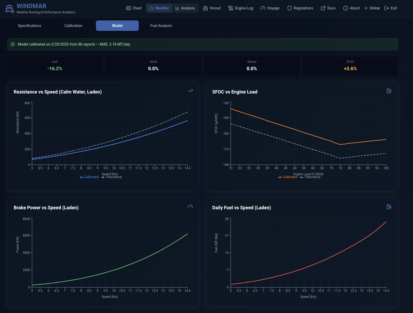Image resolution: width=413 pixels, height=313 pixels.
Task: Click the fuel pump icon on SFOC chart
Action: pos(389,91)
